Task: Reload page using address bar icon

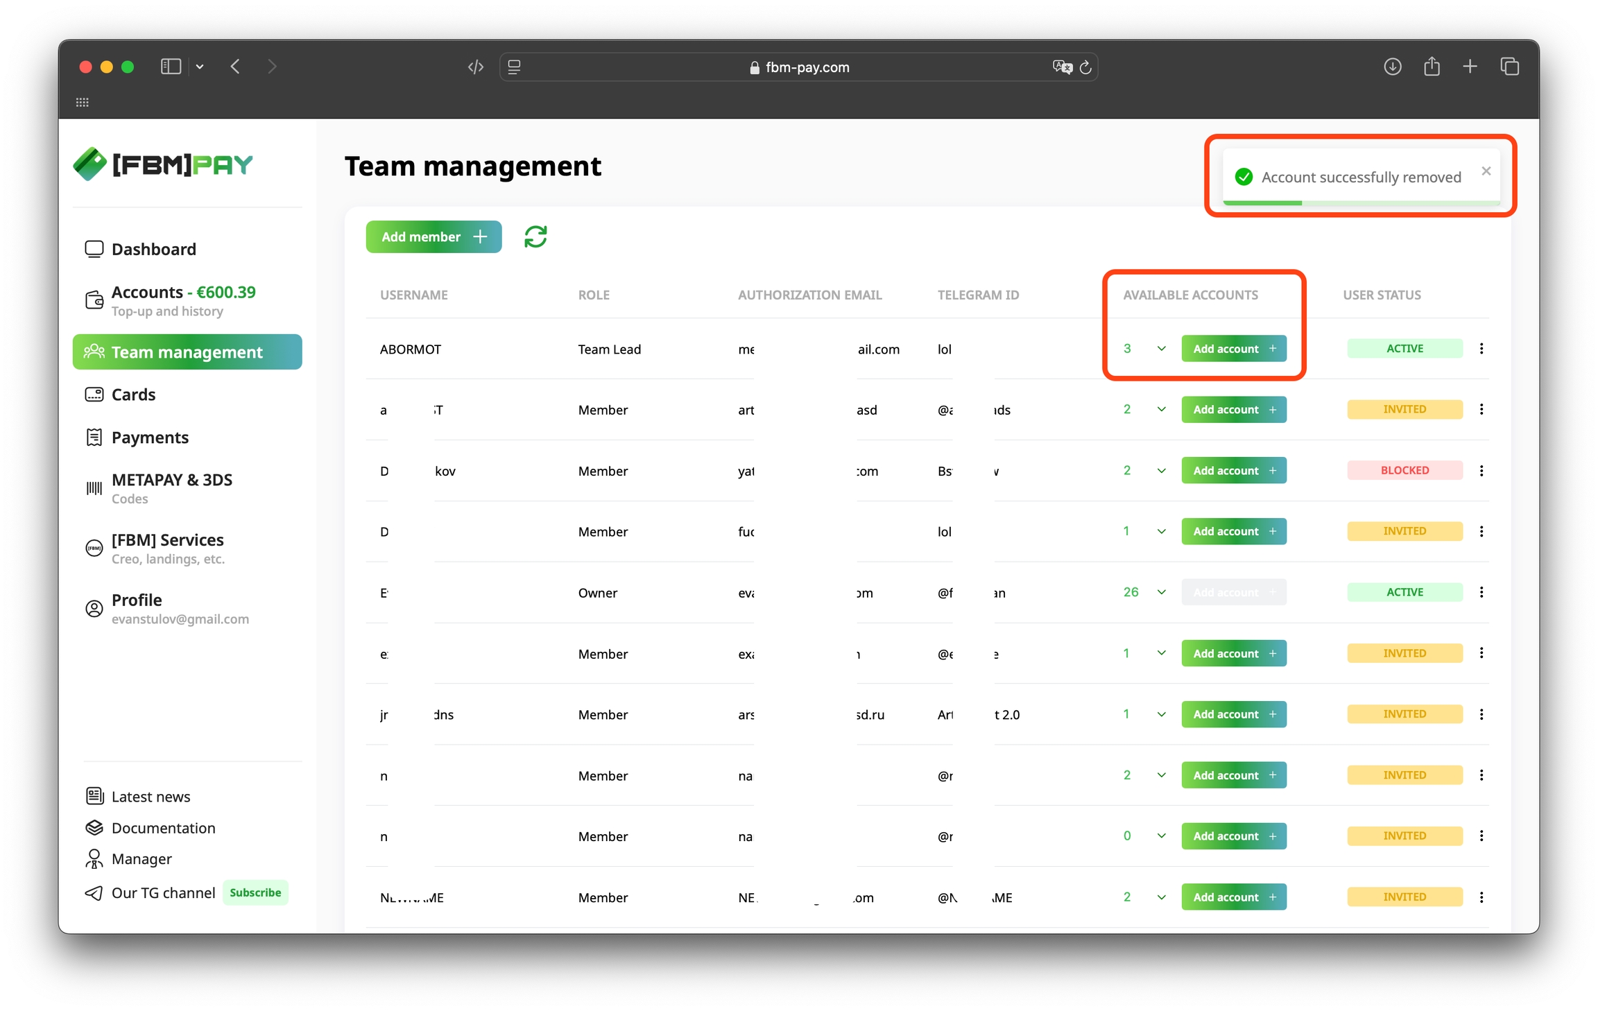Action: coord(1085,67)
